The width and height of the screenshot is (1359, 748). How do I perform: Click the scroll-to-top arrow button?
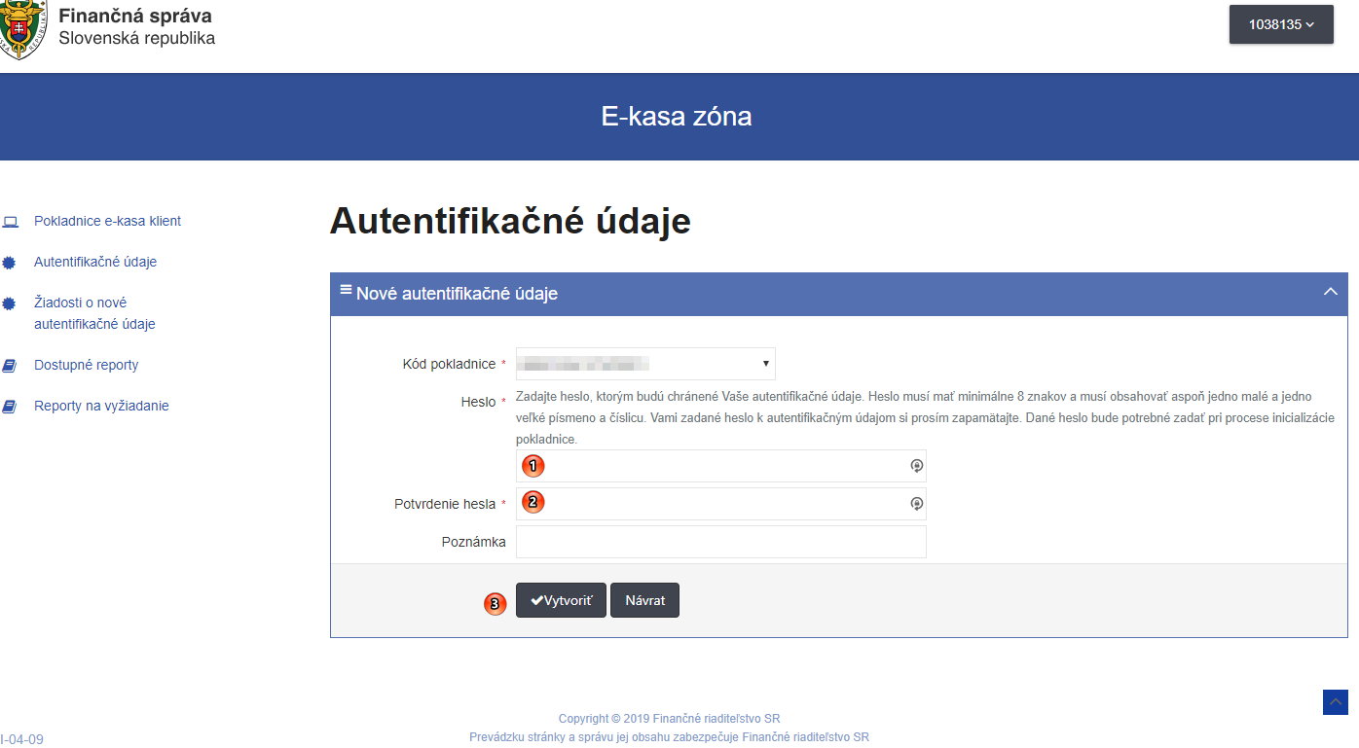[1335, 701]
